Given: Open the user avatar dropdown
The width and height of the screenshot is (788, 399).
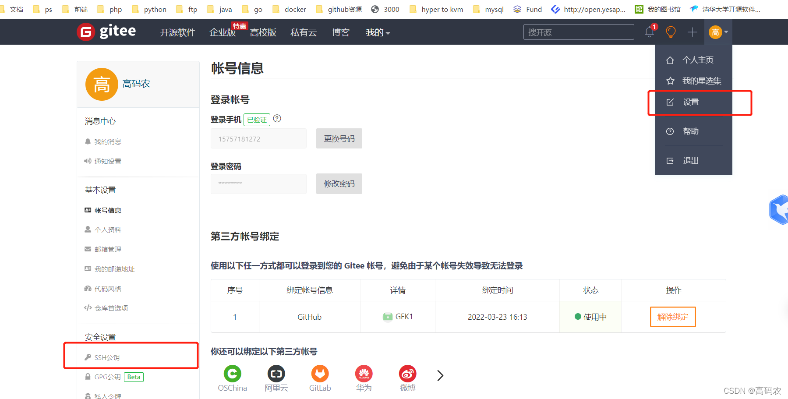Looking at the screenshot, I should tap(718, 32).
